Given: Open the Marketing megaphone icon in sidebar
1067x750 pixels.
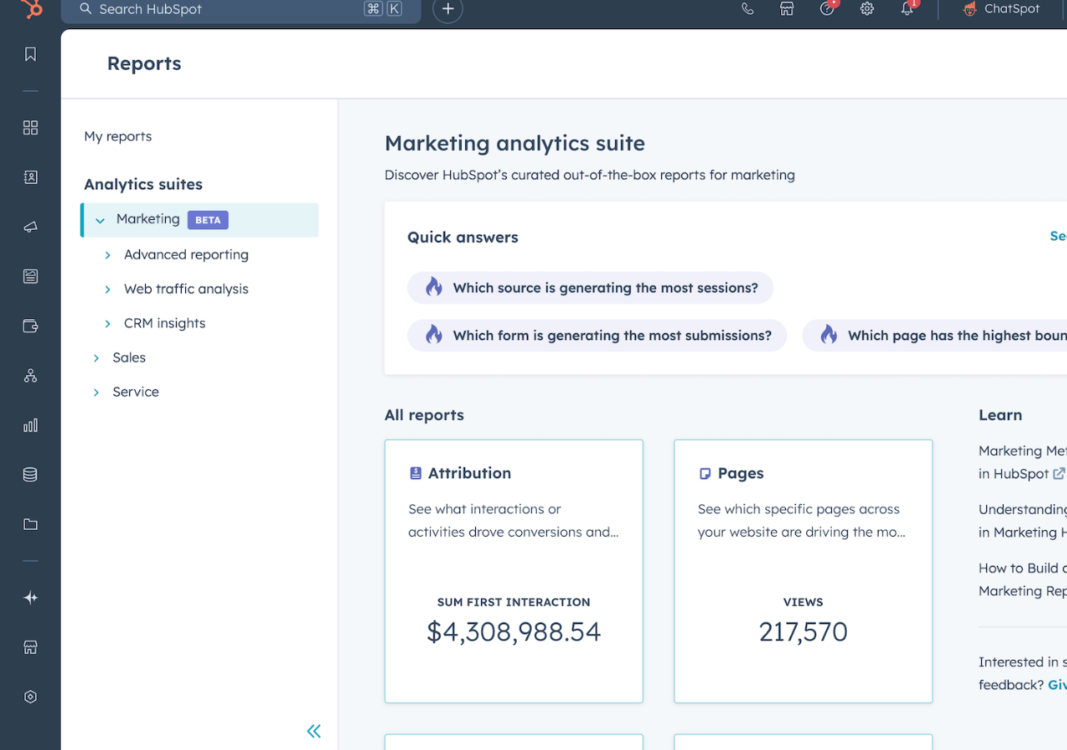Looking at the screenshot, I should coord(31,227).
